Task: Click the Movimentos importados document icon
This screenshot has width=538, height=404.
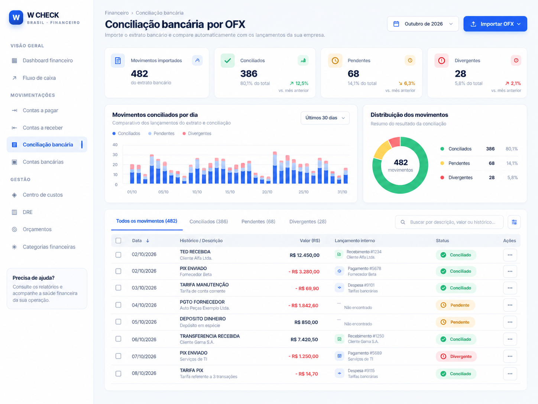Action: (118, 61)
